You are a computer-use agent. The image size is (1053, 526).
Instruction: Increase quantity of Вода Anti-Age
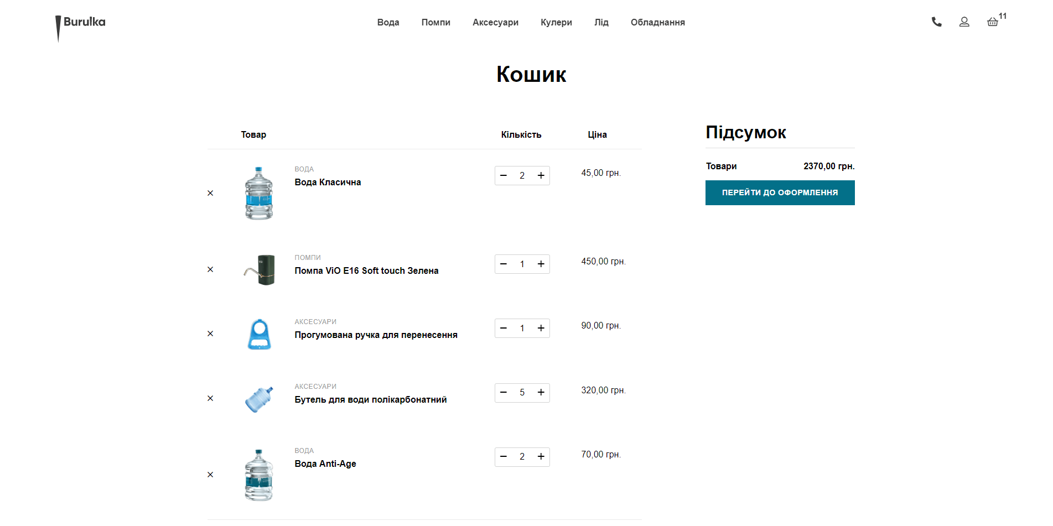(541, 456)
